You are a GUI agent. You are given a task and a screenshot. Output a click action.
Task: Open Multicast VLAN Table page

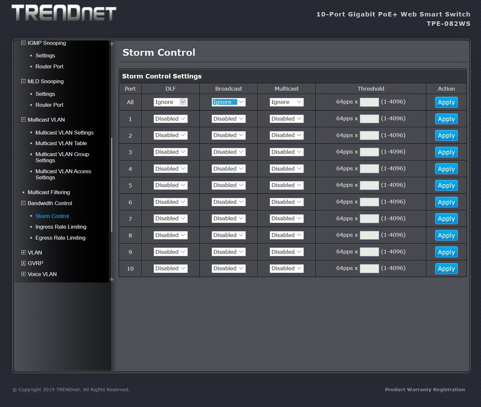(x=61, y=143)
